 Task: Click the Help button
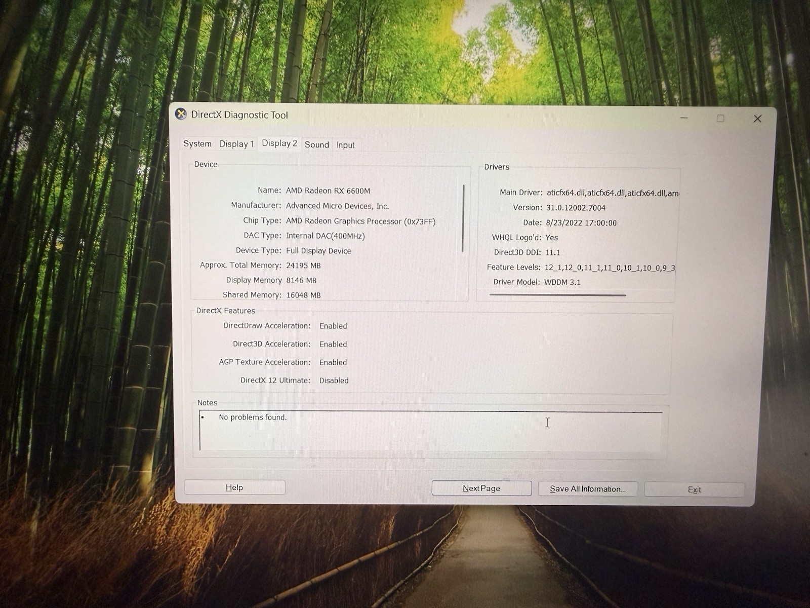[234, 487]
